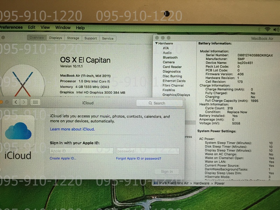Image resolution: width=280 pixels, height=210 pixels.
Task: Click the 4 GB 1333 MHz DDR3 text
Action: coord(92,87)
